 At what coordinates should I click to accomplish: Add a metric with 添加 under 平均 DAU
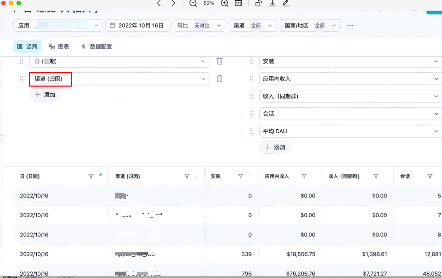[275, 147]
